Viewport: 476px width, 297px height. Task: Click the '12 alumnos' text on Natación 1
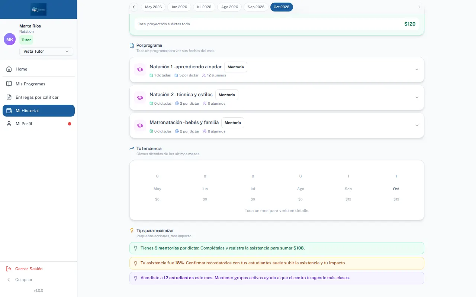coord(216,75)
